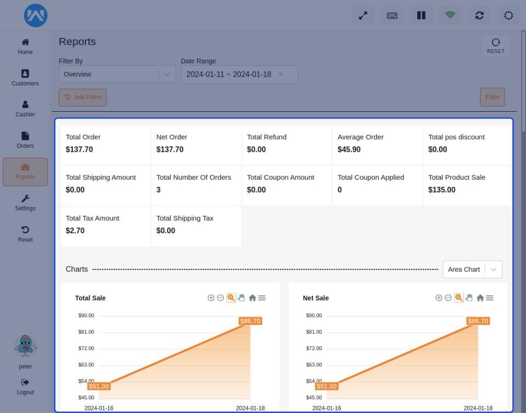This screenshot has width=526, height=413.
Task: Click the Date Range input field
Action: [x=239, y=74]
